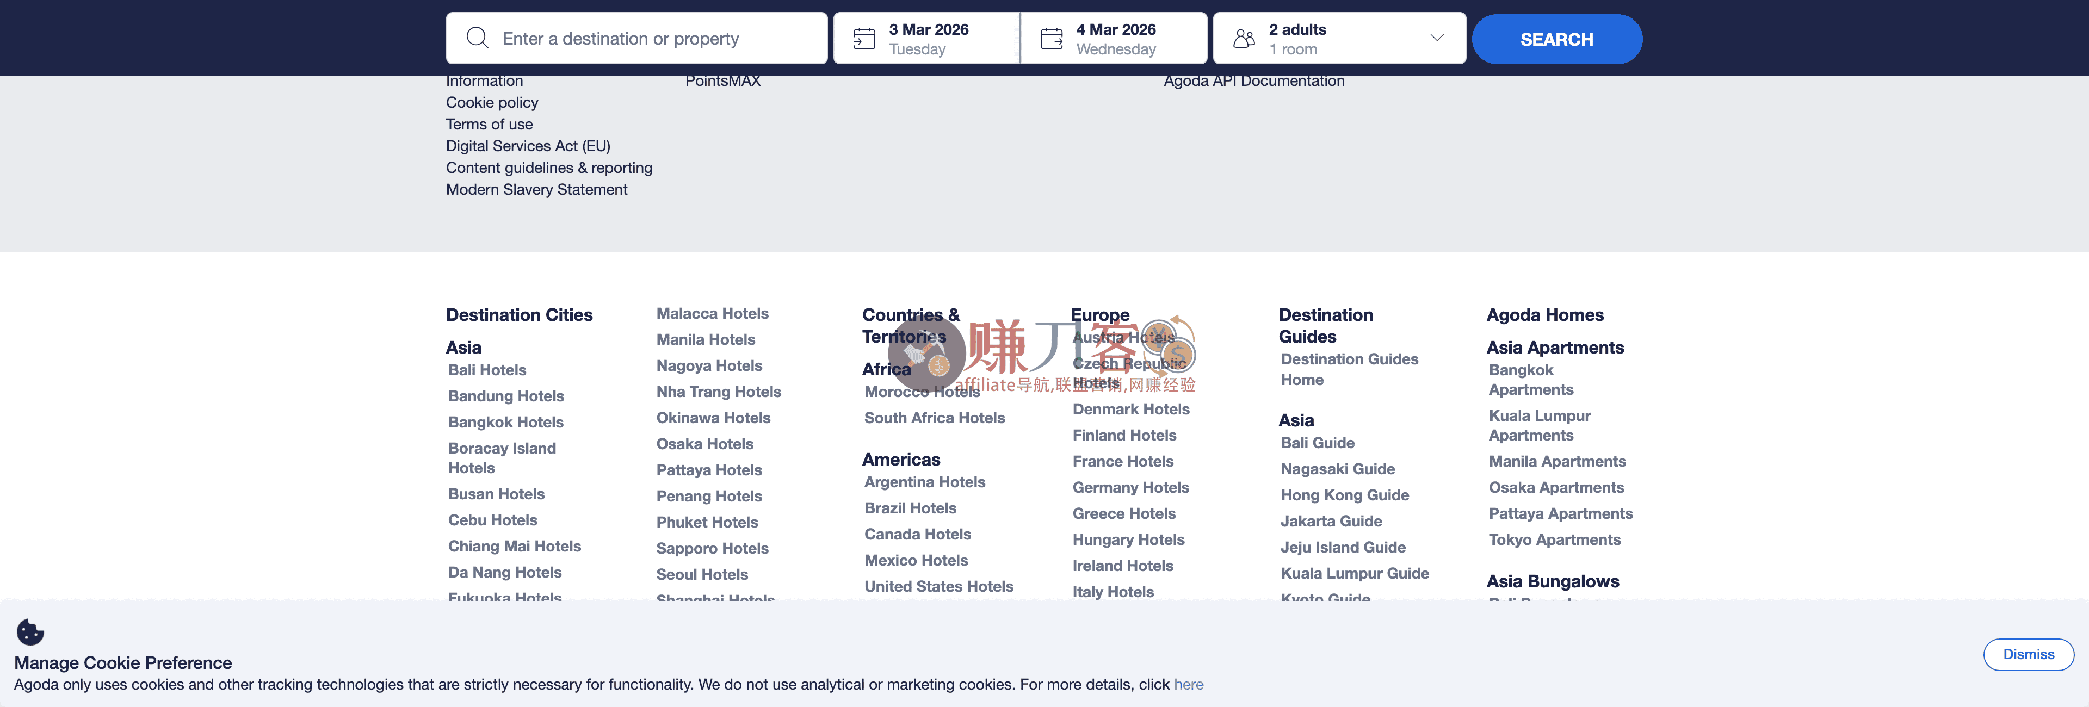The width and height of the screenshot is (2089, 707).
Task: Open the cookie details 'here' link
Action: point(1188,684)
